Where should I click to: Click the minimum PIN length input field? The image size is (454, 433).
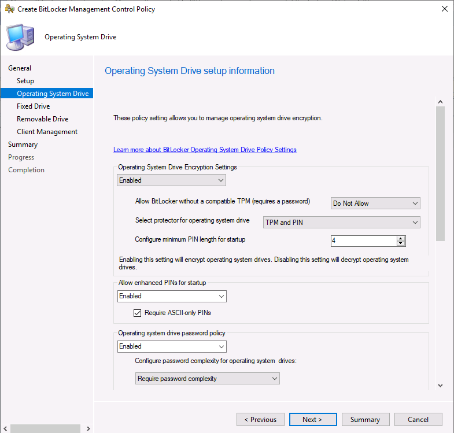pos(364,241)
